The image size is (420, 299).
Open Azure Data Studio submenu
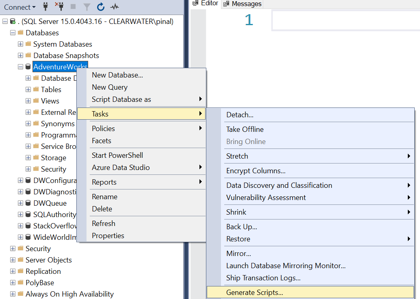[x=141, y=168]
